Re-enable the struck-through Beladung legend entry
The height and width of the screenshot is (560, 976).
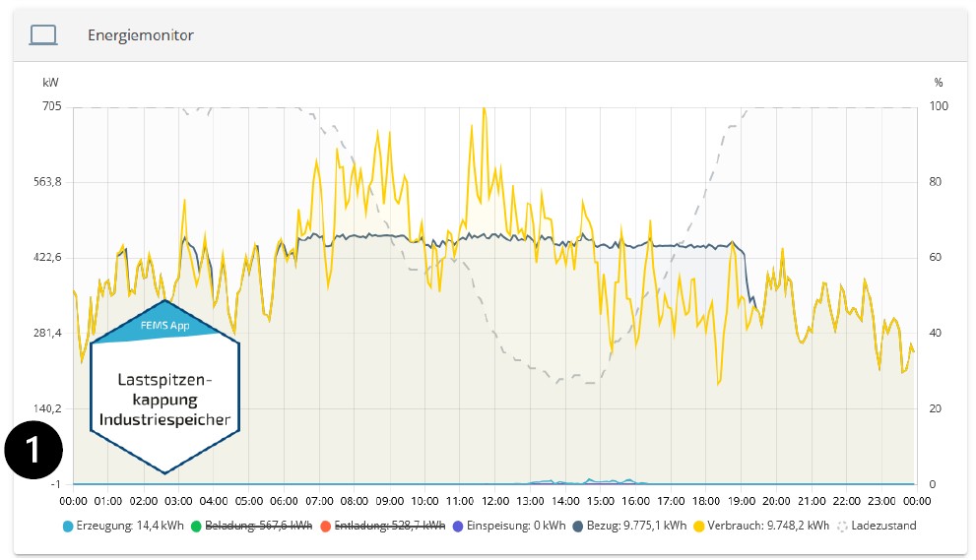251,526
